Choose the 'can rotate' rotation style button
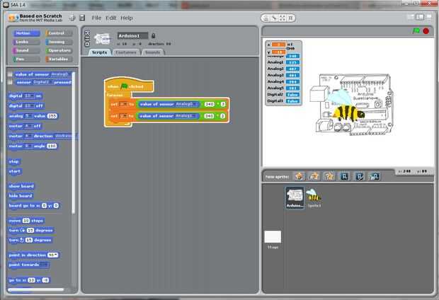The image size is (439, 300). click(87, 33)
